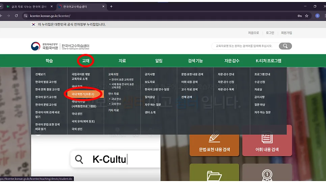Open the Chrome profile avatar
Image resolution: width=326 pixels, height=183 pixels.
pos(317,16)
